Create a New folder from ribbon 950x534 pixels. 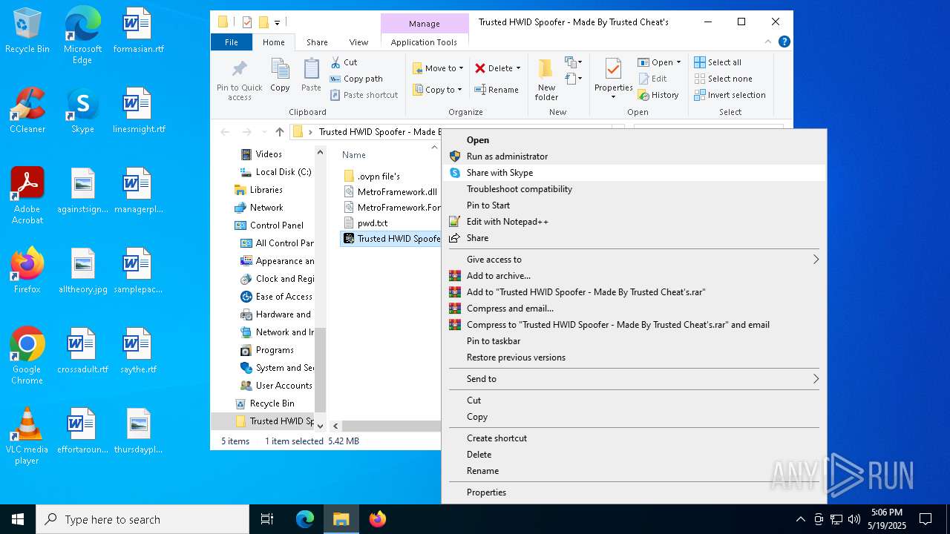pos(546,80)
